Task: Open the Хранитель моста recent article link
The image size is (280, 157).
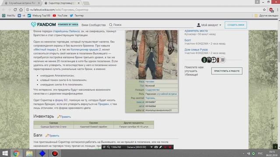Action: 196,31
